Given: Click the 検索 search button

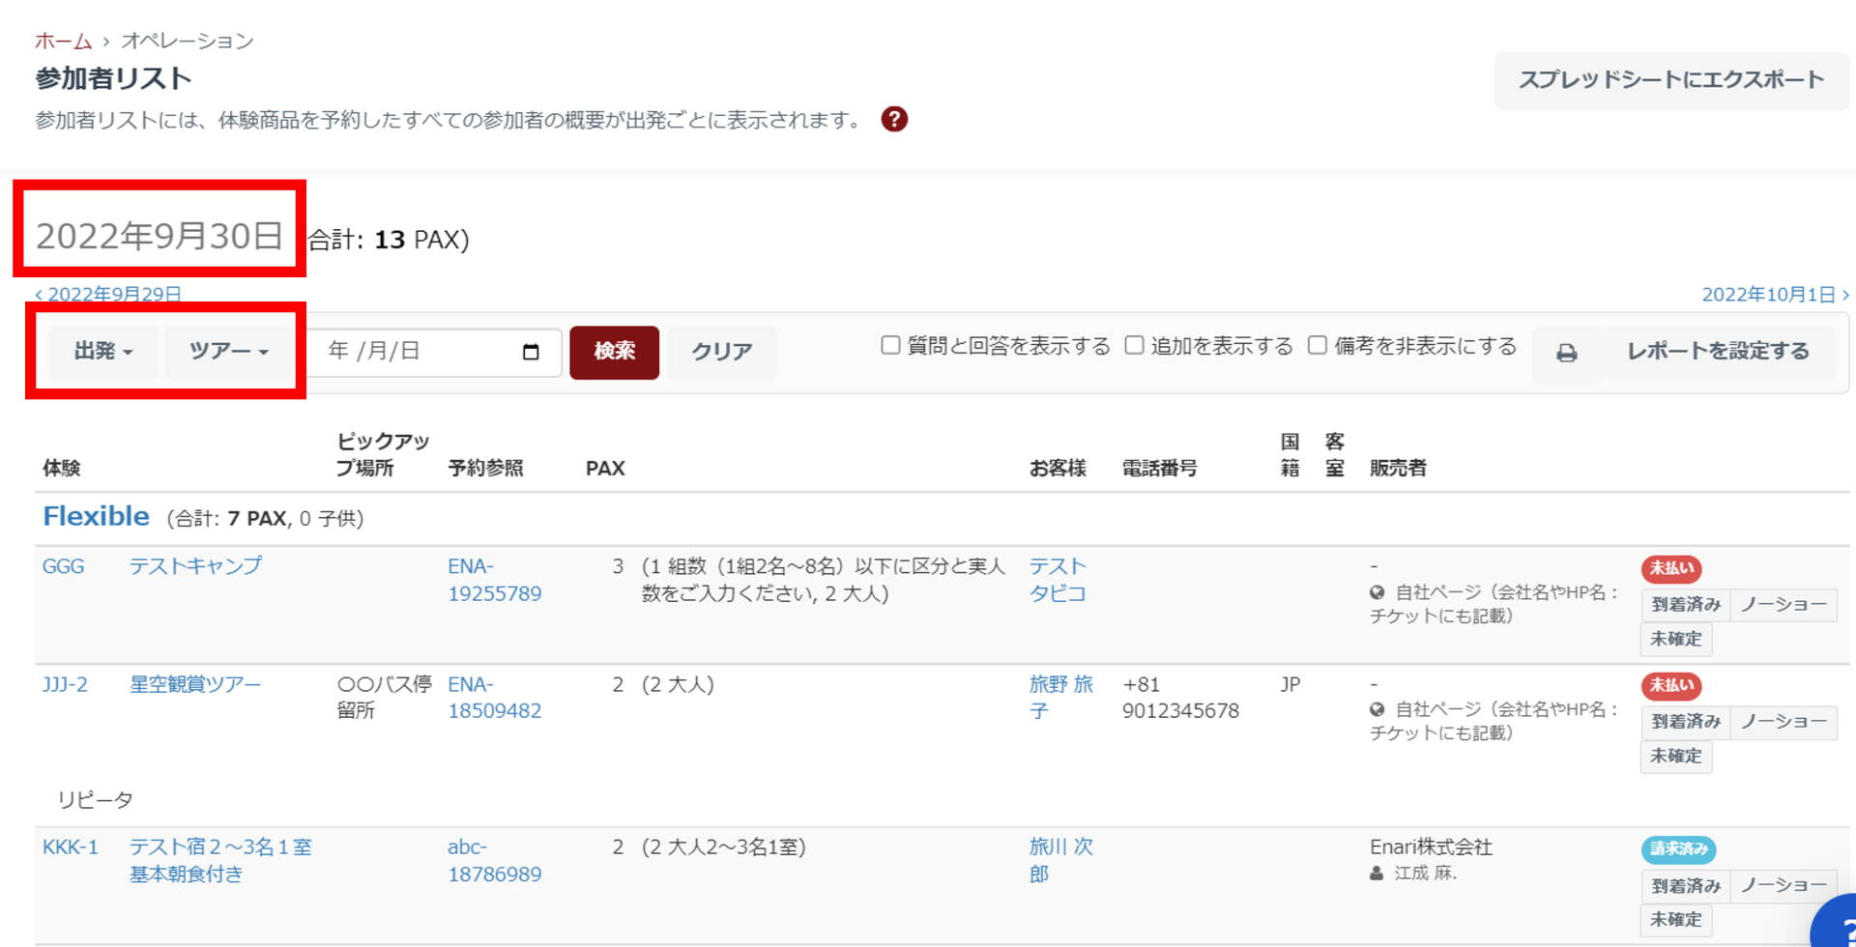Looking at the screenshot, I should 614,352.
